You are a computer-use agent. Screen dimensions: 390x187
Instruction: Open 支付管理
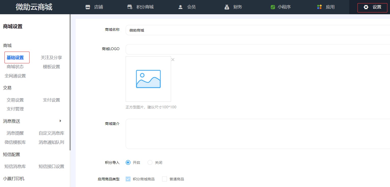tap(15, 109)
